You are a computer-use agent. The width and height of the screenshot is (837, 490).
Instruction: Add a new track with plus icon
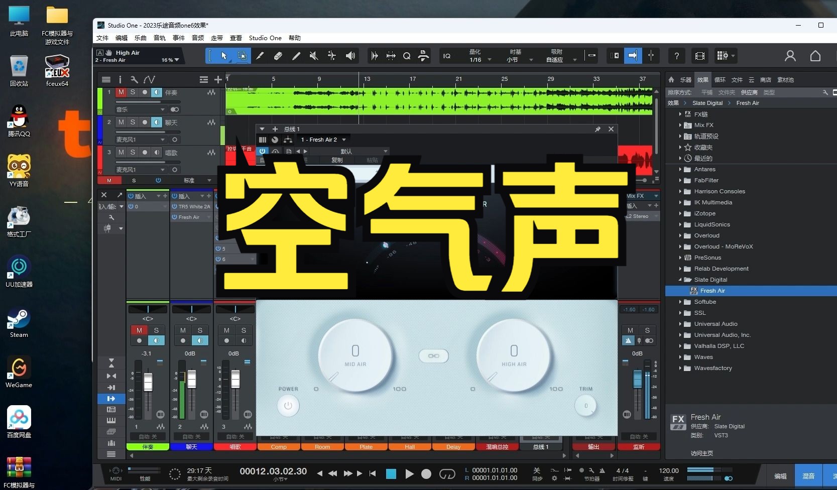pos(218,79)
